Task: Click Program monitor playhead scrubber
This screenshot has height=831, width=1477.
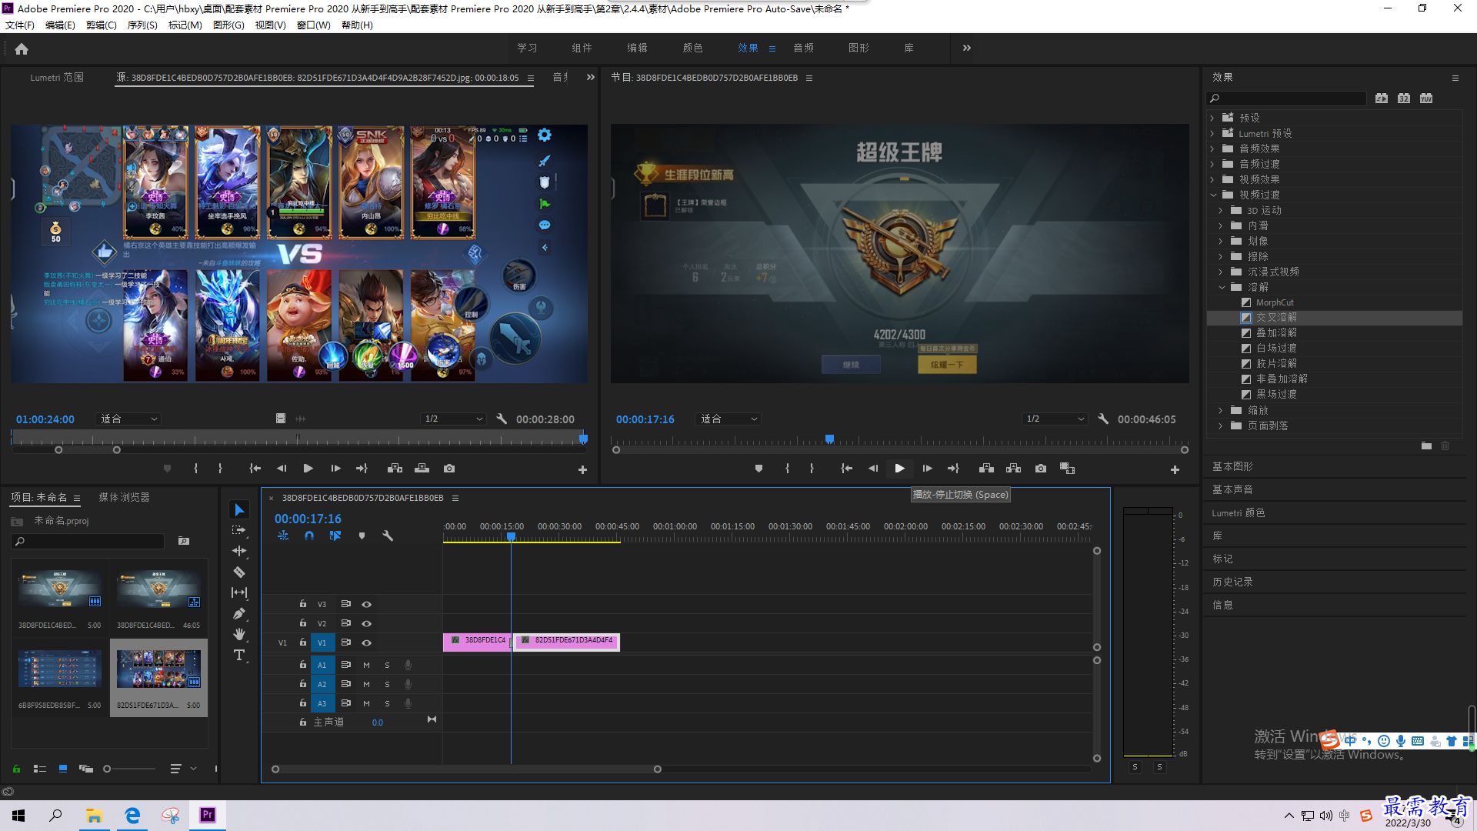Action: (829, 439)
